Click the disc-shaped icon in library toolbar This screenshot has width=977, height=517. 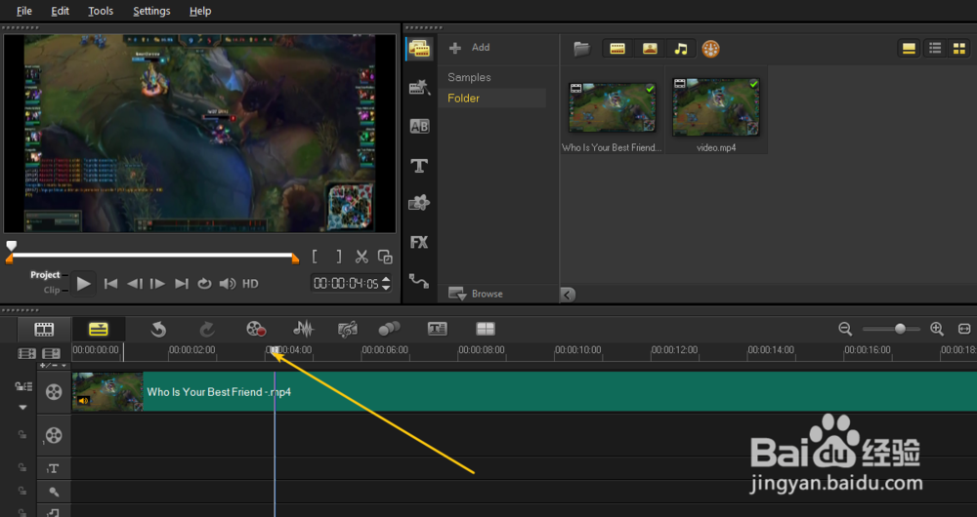click(711, 49)
